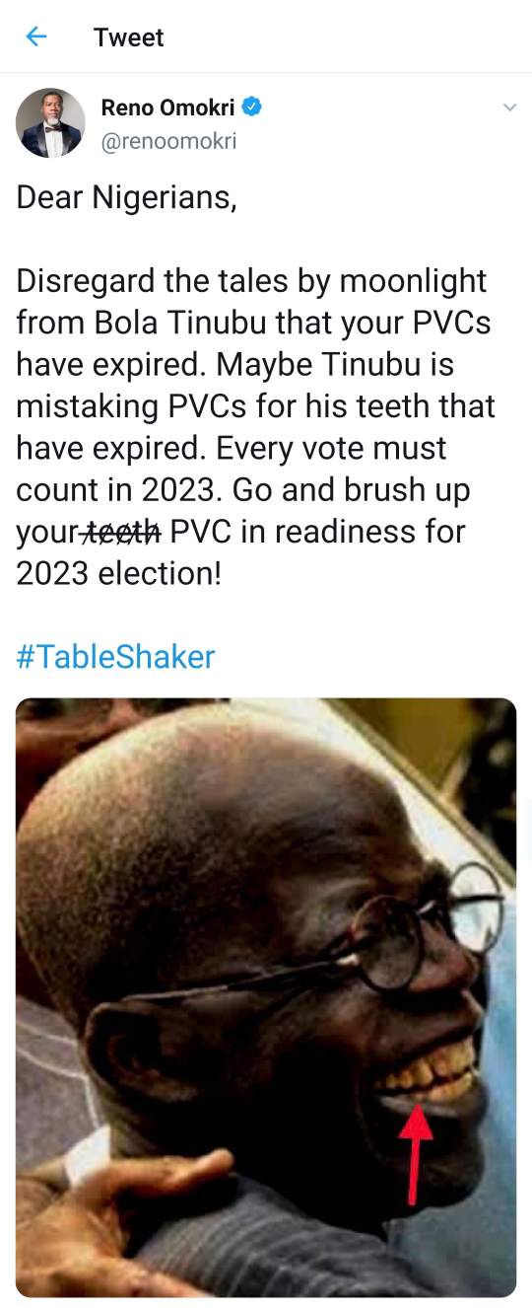Expand the tweet options chevron
The image size is (532, 1308).
pyautogui.click(x=509, y=108)
